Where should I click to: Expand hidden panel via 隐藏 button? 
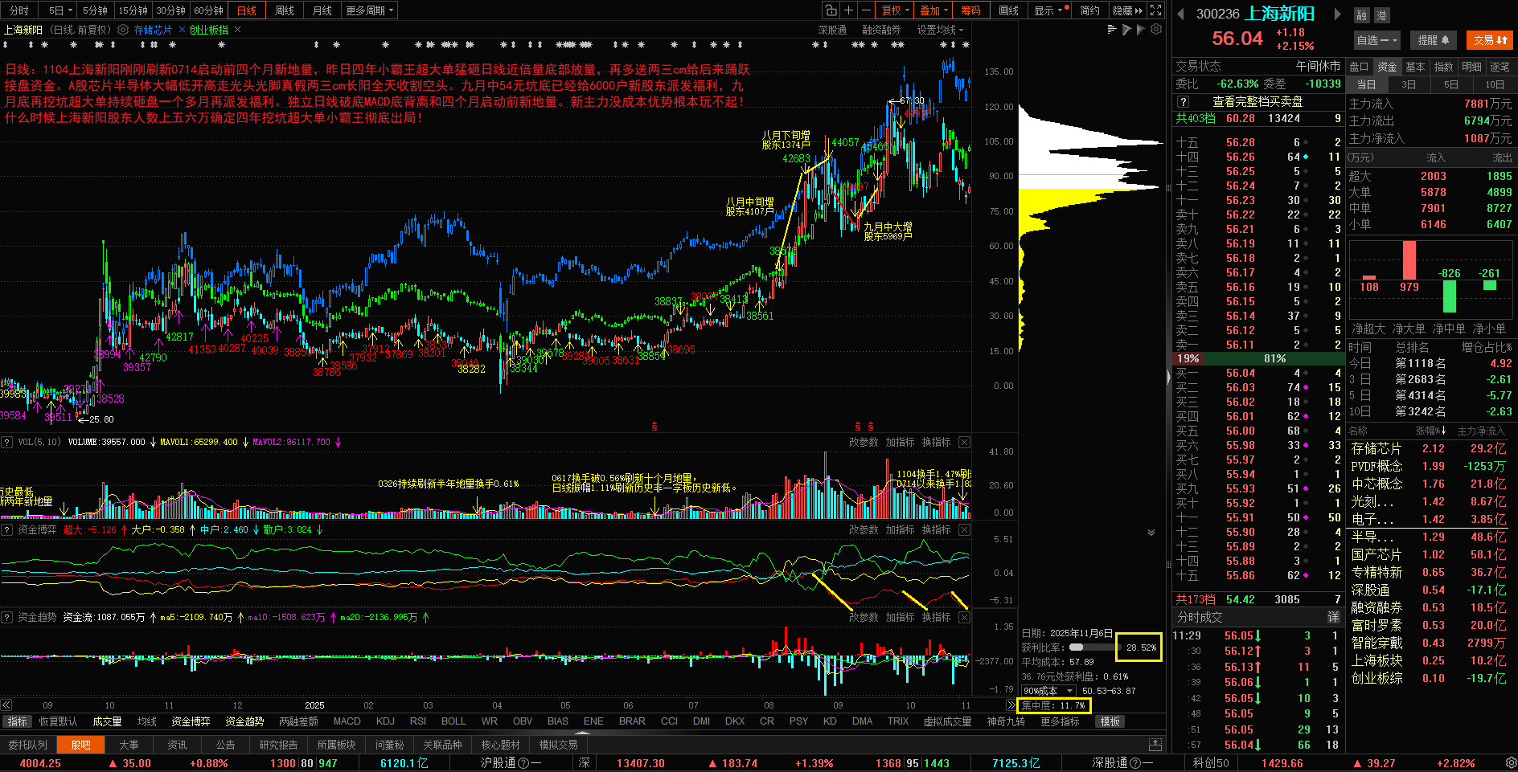pyautogui.click(x=1127, y=10)
